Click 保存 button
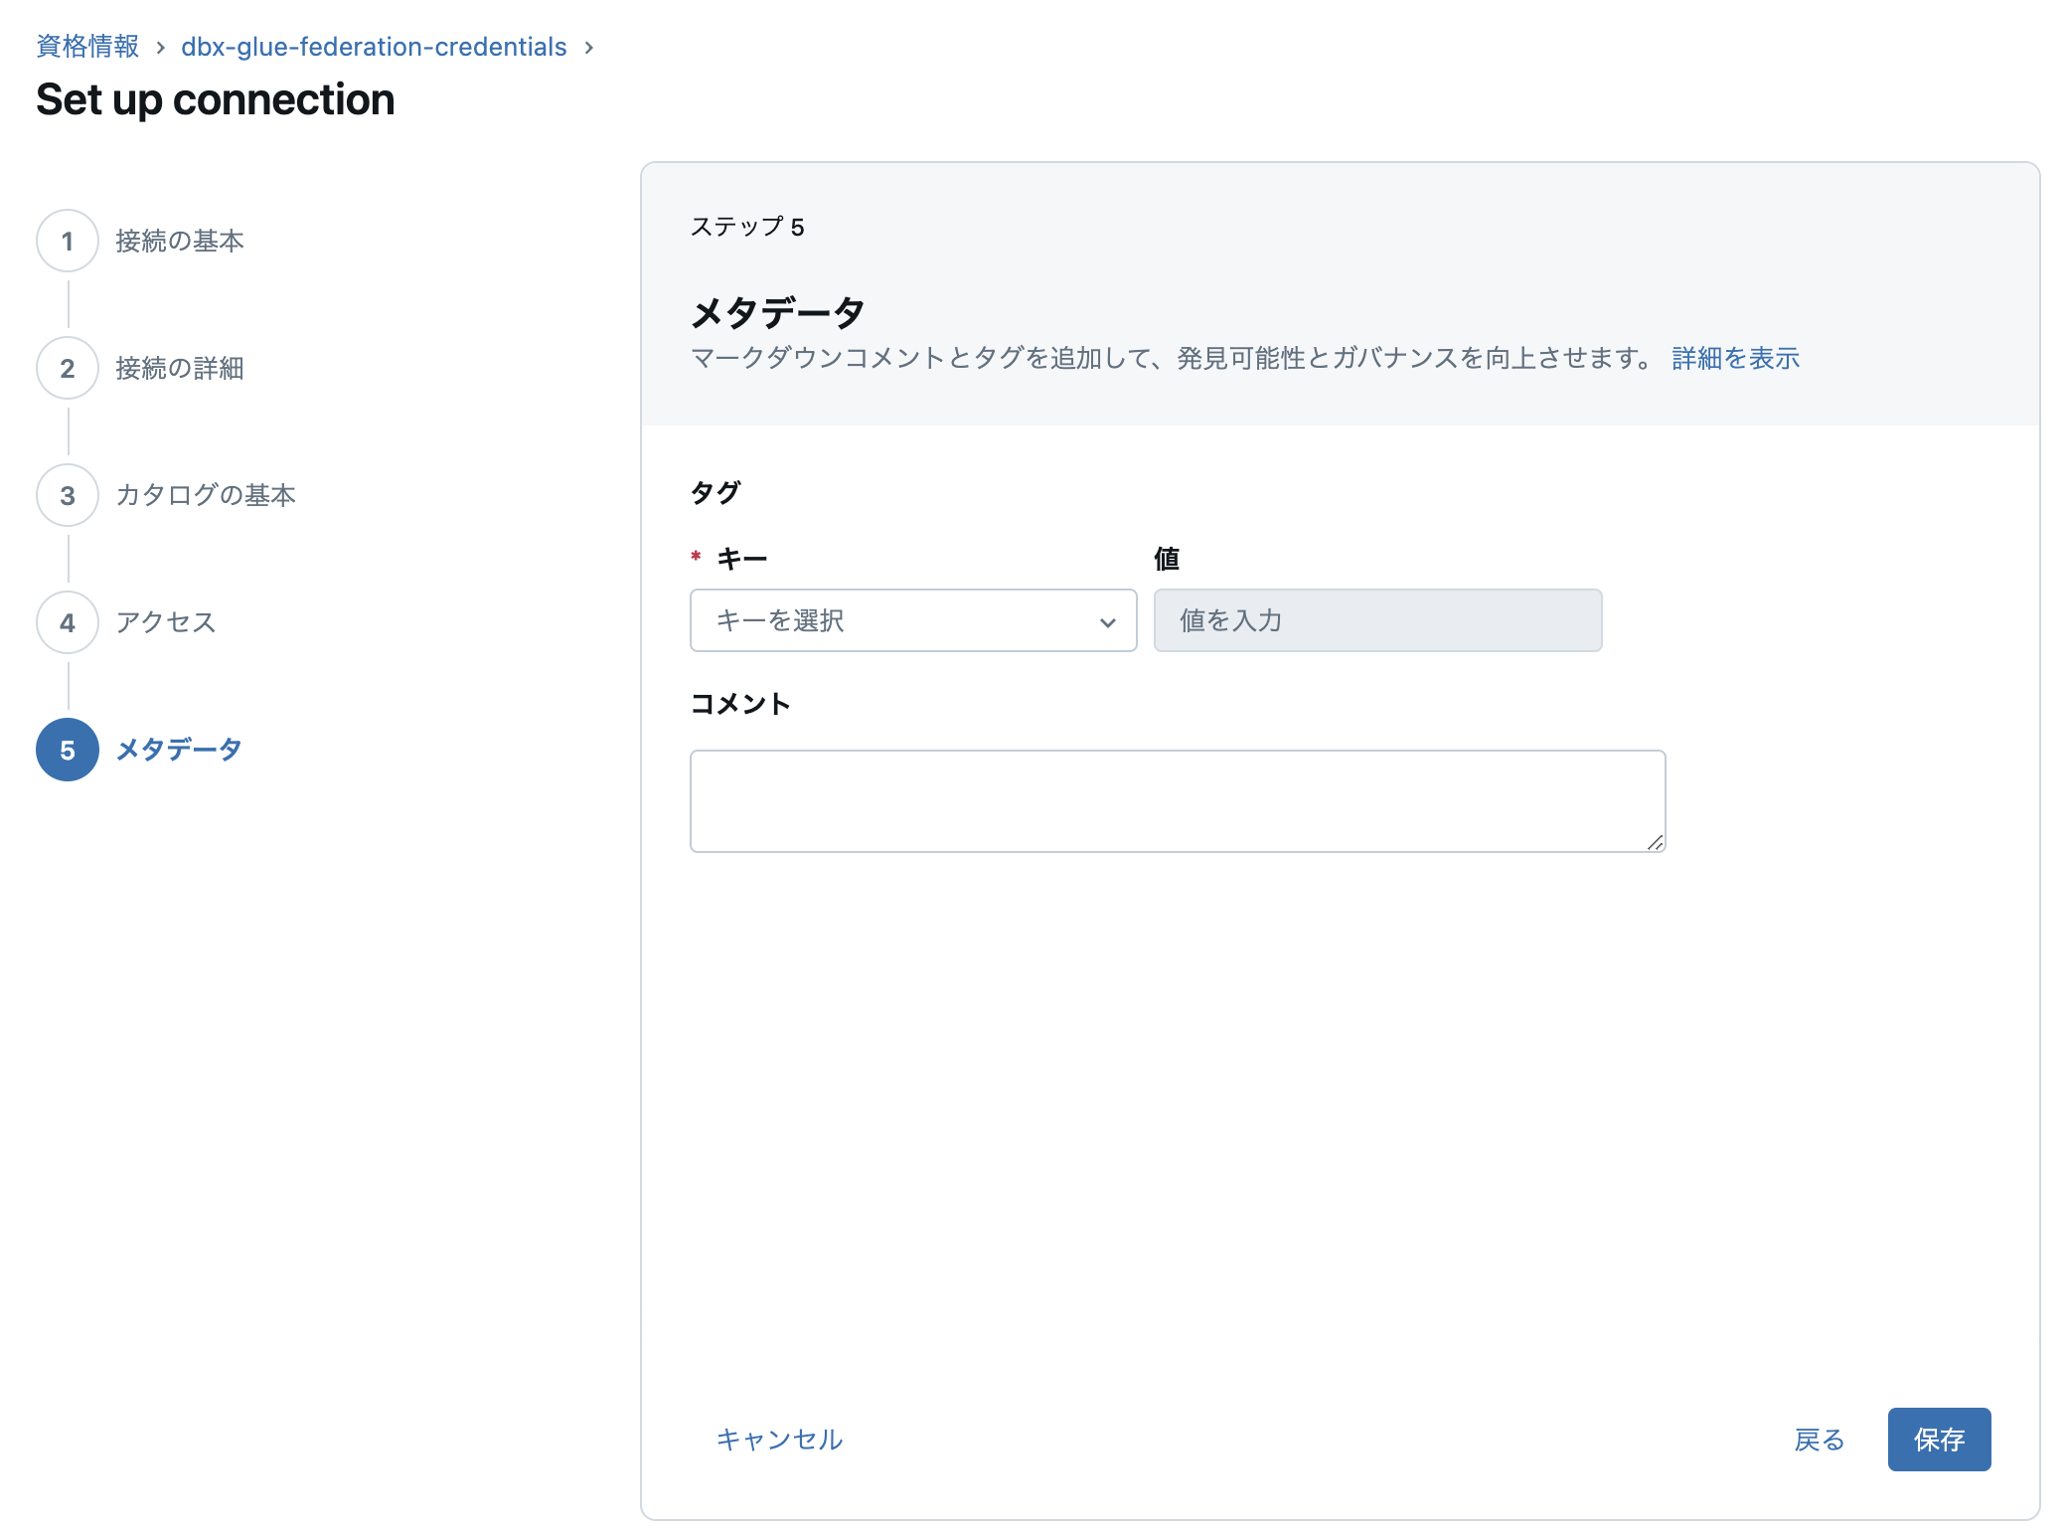2067x1529 pixels. click(x=1939, y=1439)
